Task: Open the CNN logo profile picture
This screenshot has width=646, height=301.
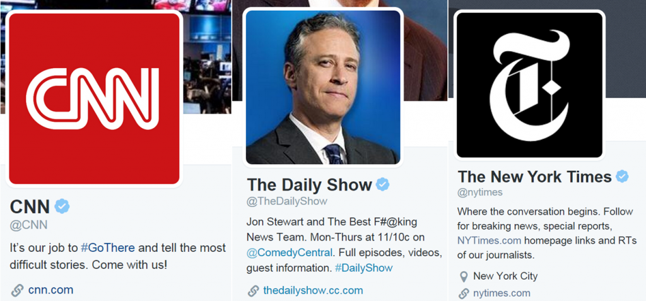Action: (x=95, y=99)
